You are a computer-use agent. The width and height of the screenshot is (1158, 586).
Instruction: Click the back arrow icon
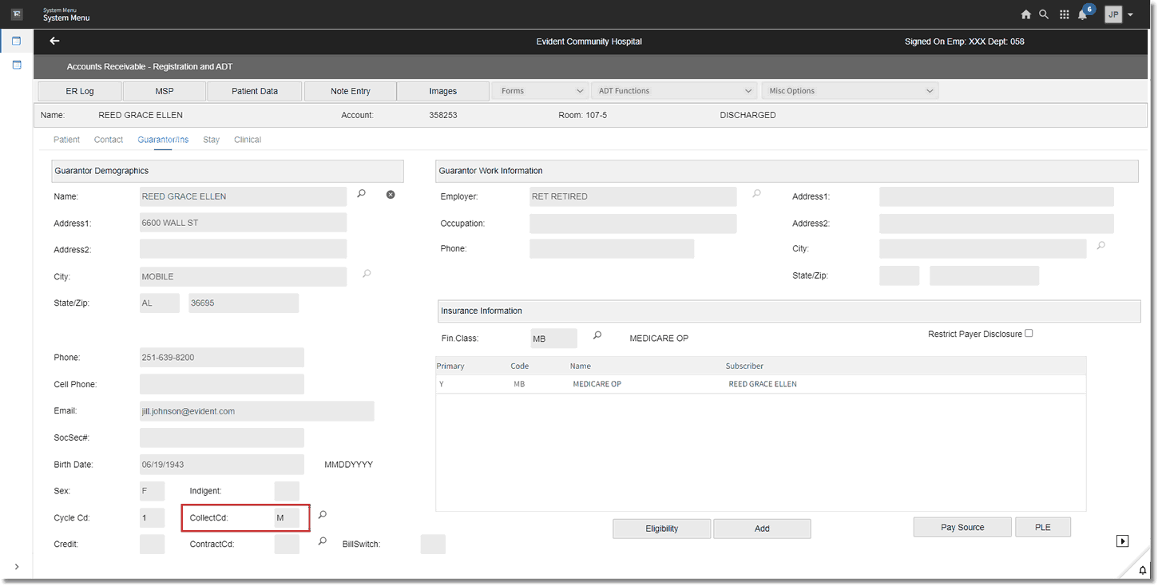[54, 41]
